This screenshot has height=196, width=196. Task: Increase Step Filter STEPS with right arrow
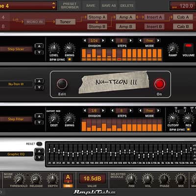tap(131, 111)
